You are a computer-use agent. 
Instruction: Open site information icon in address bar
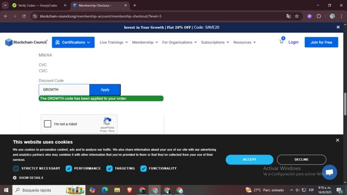[35, 16]
